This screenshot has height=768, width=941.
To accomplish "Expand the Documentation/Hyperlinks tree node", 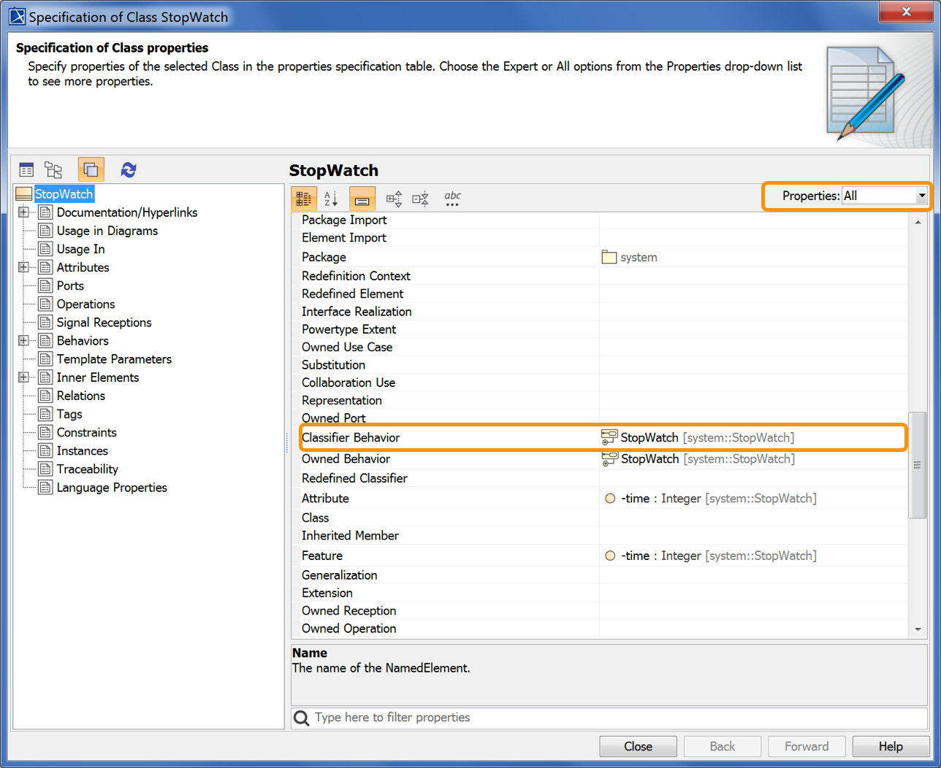I will (23, 212).
